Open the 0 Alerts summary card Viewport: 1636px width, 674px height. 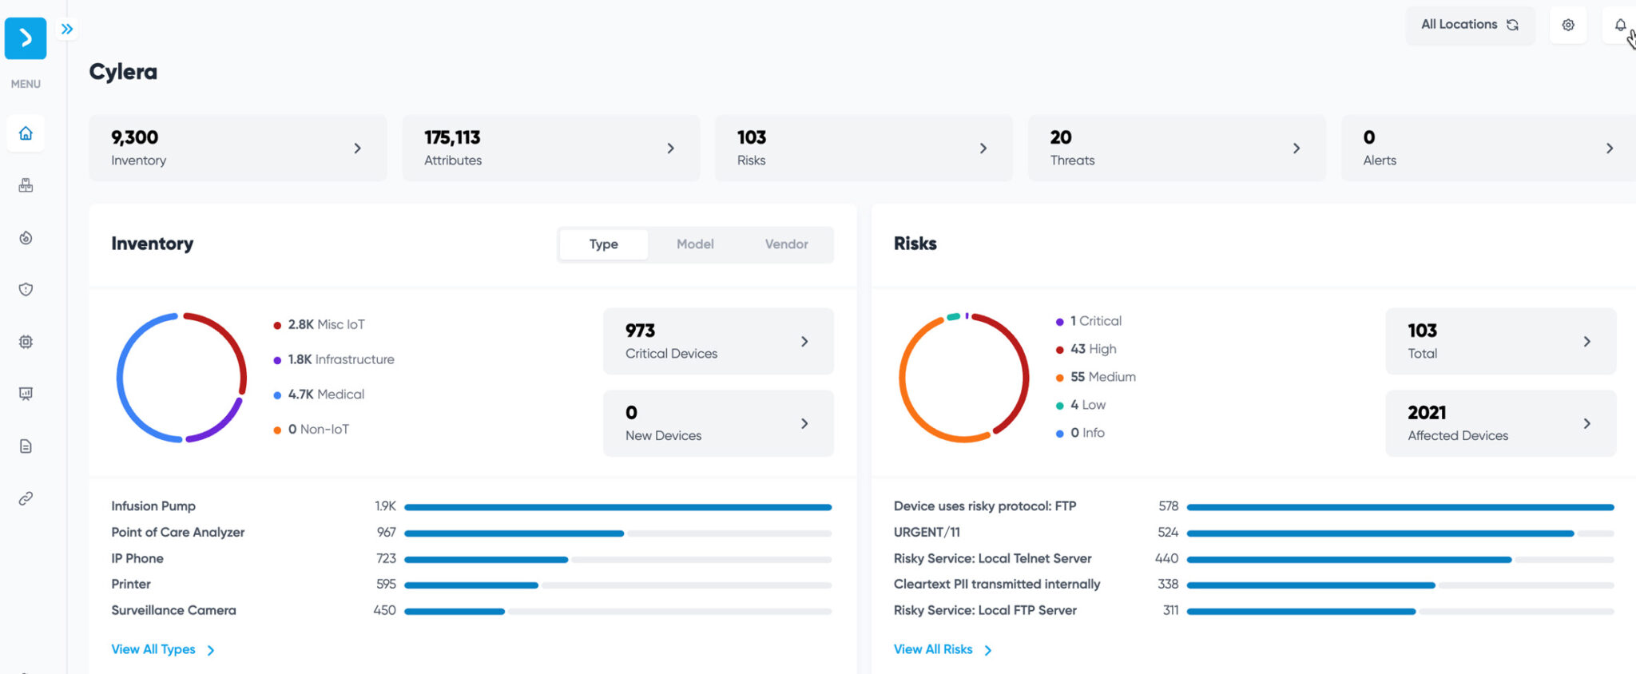[1489, 148]
